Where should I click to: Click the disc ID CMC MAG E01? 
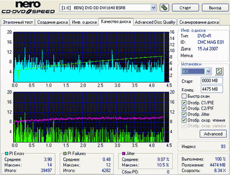pyautogui.click(x=210, y=42)
